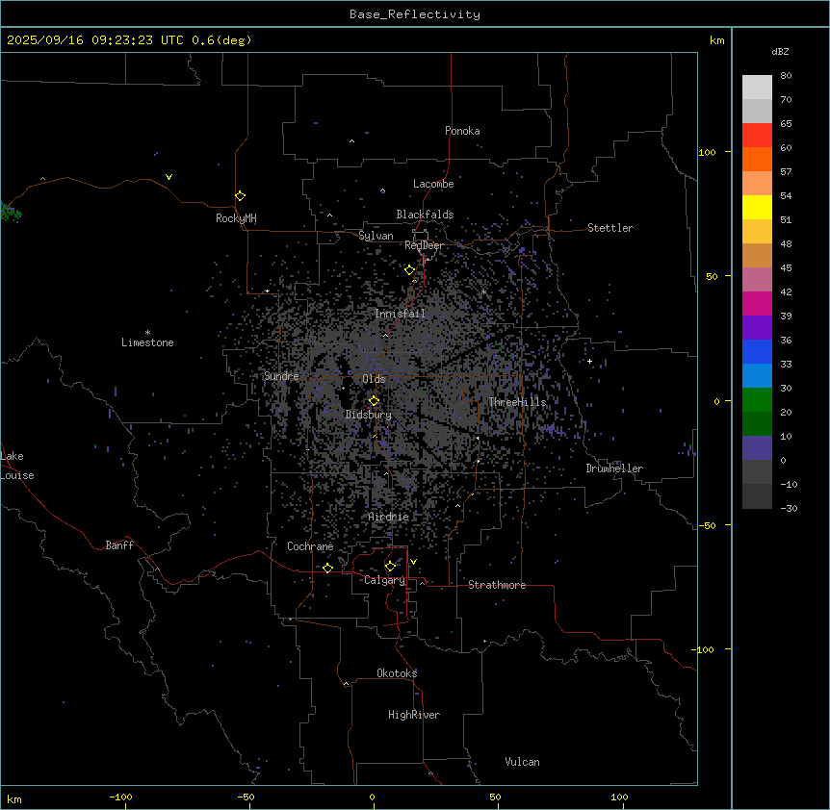Select the HighRiver label
Viewport: 830px width, 810px height.
point(414,715)
